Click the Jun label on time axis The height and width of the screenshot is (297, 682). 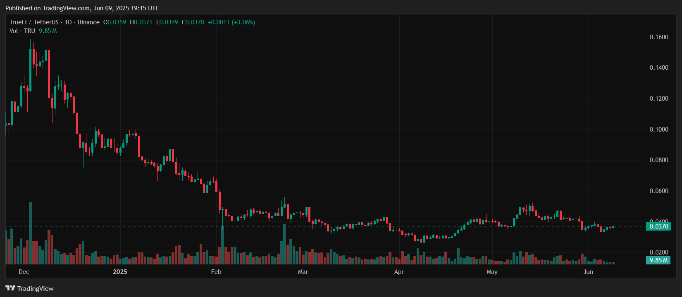[x=588, y=272]
